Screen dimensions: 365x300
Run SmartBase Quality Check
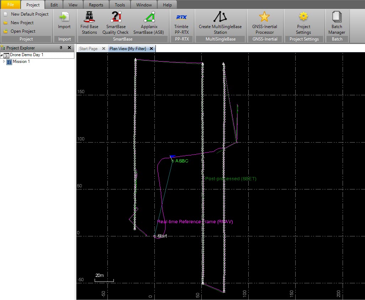116,22
